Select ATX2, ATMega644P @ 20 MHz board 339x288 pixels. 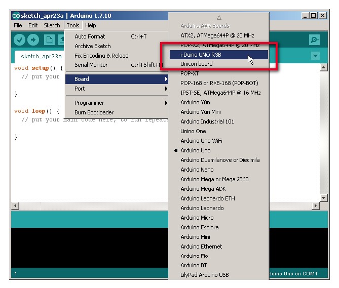(x=219, y=35)
